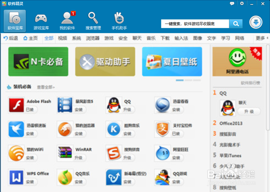Click the QQ游戏 penguin icon
Screen dimensions: 270x192
coord(162,177)
